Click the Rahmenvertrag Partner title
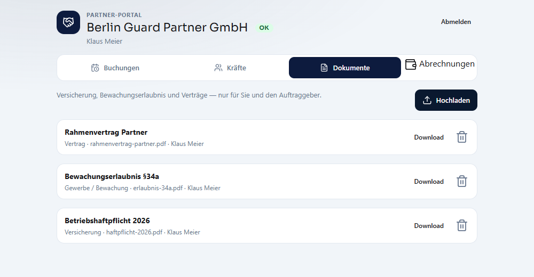The height and width of the screenshot is (277, 534). coord(106,132)
